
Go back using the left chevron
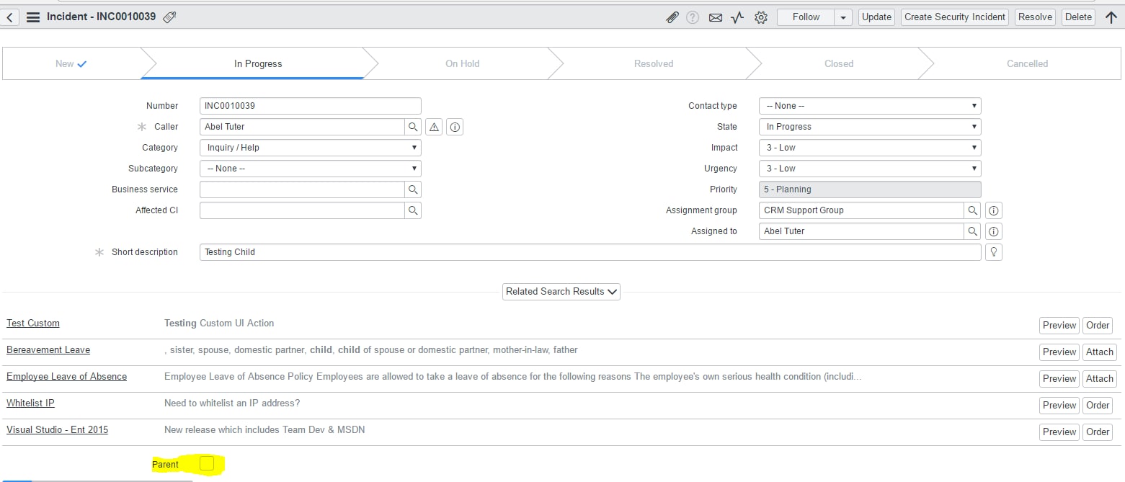9,17
